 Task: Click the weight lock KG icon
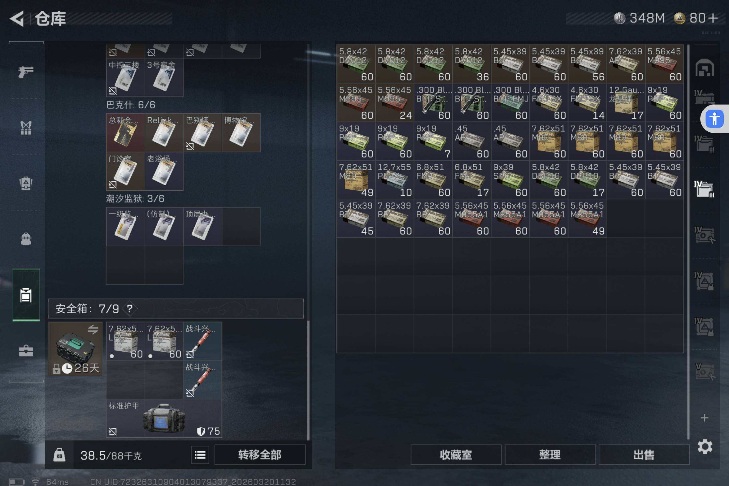coord(59,455)
